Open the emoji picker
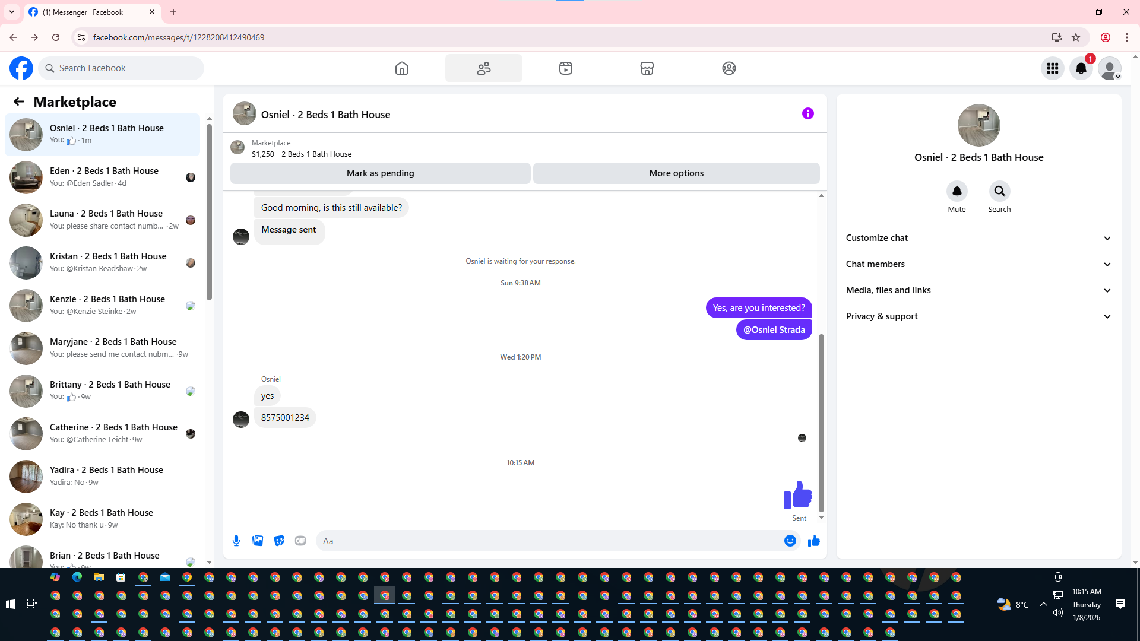 point(790,541)
